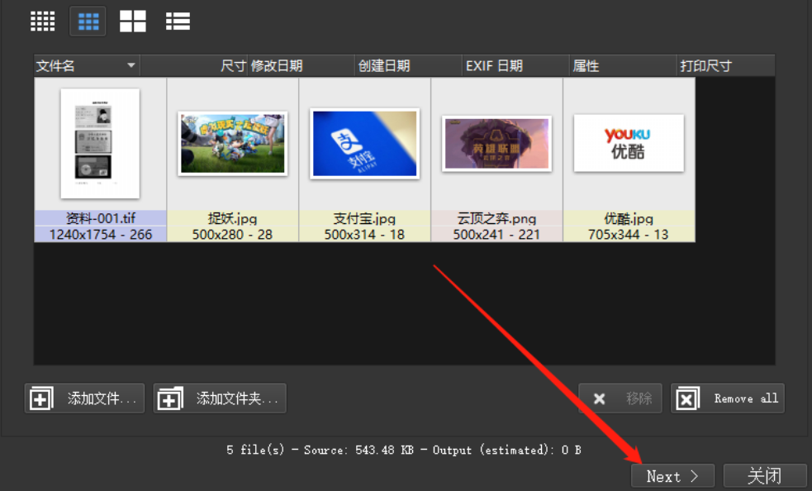Click the 500x241 - 221 size text
This screenshot has height=491, width=812.
coord(496,235)
